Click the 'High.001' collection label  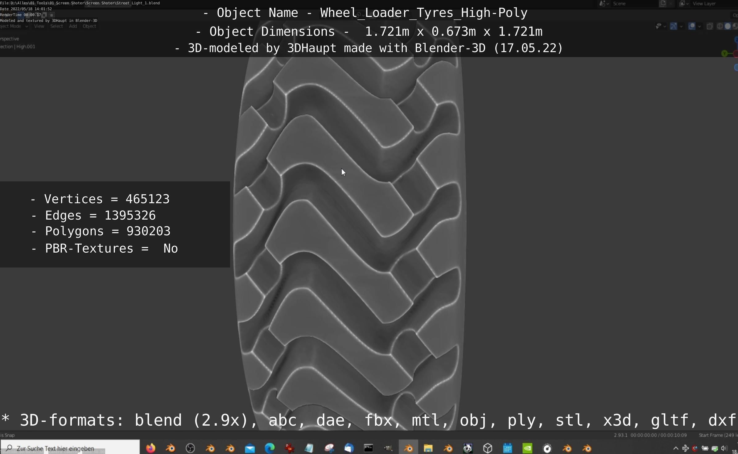click(x=26, y=47)
